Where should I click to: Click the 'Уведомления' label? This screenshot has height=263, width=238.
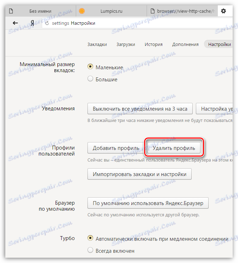point(58,109)
